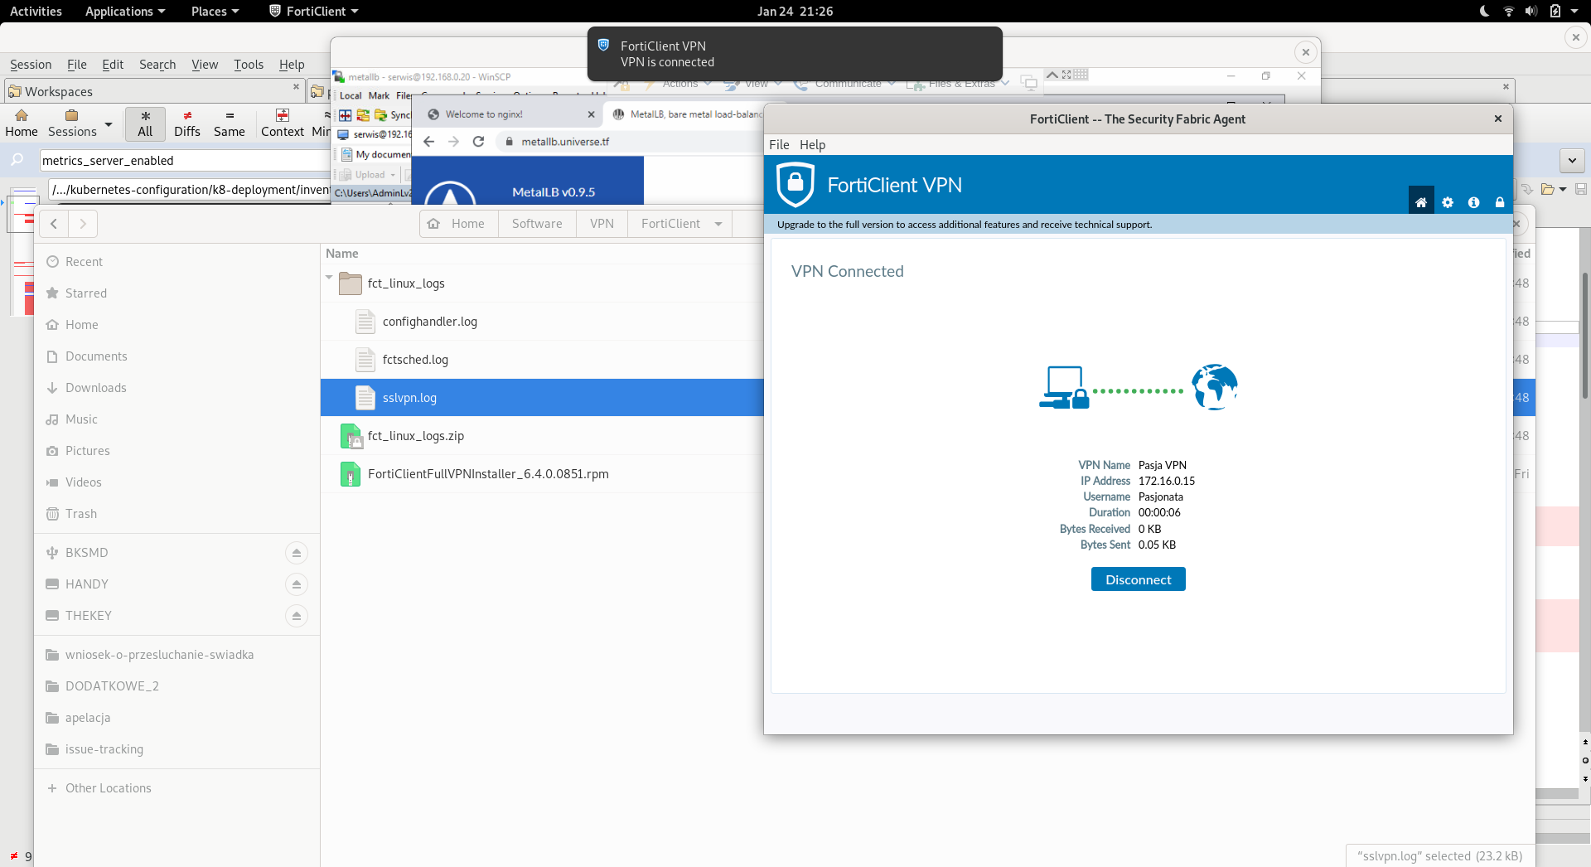The width and height of the screenshot is (1591, 867).
Task: Eject the HANDY drive
Action: (297, 584)
